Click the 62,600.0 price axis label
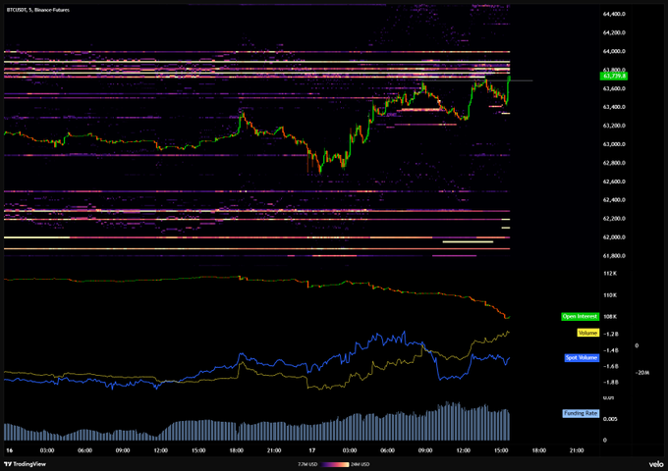Viewport: 668px width, 471px height. point(614,182)
